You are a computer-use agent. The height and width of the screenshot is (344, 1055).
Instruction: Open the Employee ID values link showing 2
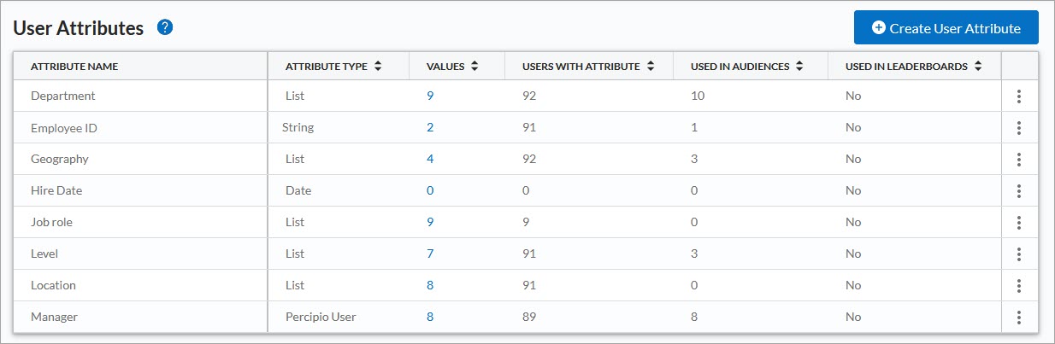coord(430,128)
